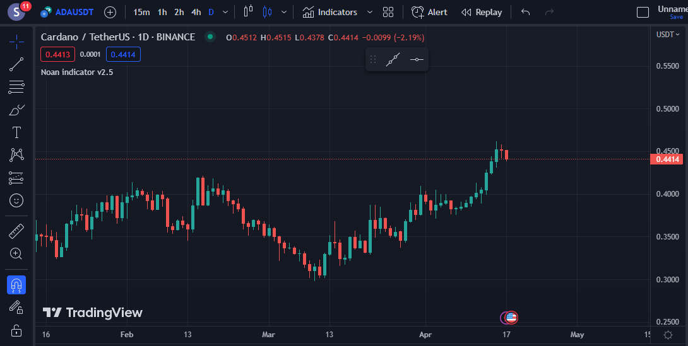Click the 0.5000 price scale label

pos(668,108)
